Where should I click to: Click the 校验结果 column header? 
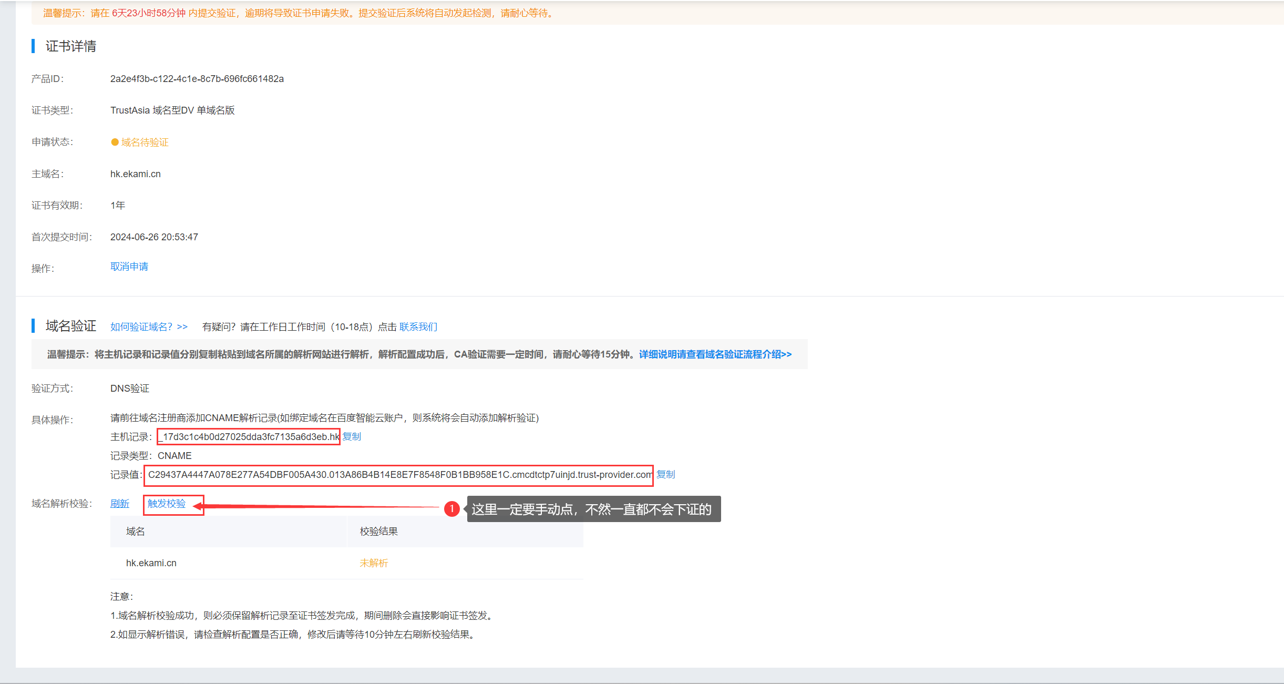[x=378, y=532]
